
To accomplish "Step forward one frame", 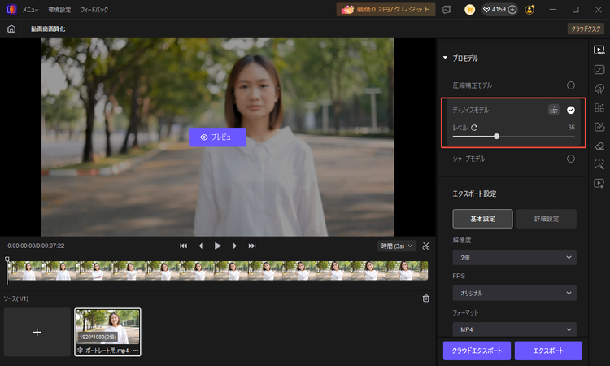I will pyautogui.click(x=234, y=246).
